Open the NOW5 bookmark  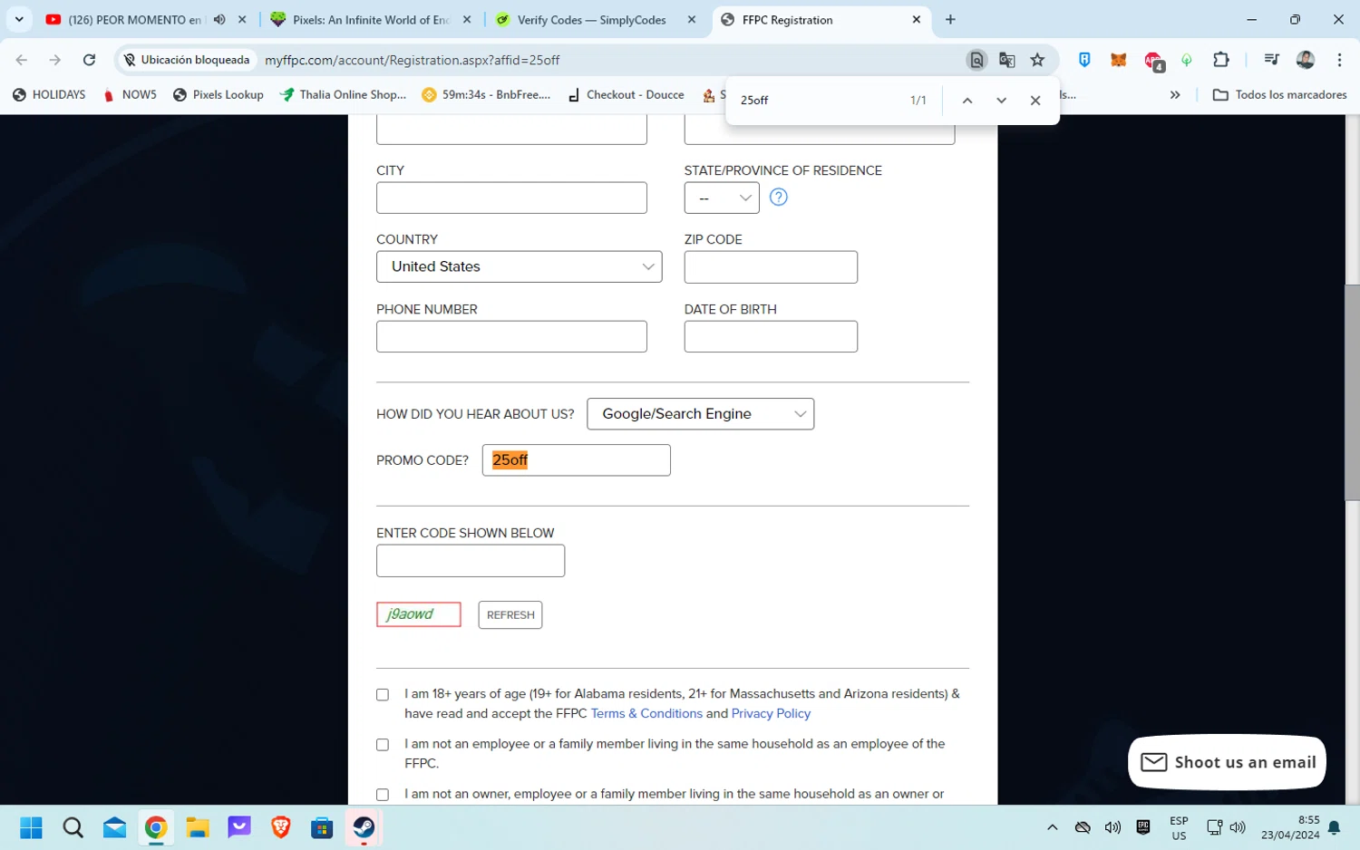[x=130, y=94]
